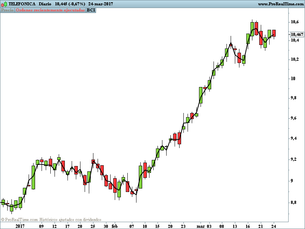Click the 10,445 (-0,67%) price readout

(70, 4)
